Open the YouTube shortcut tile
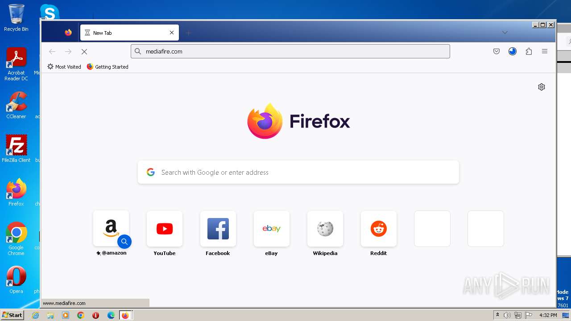571x321 pixels. click(165, 229)
